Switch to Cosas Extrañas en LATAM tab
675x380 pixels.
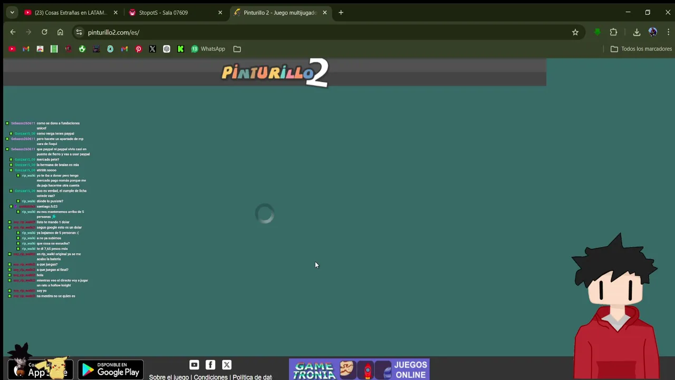(71, 13)
